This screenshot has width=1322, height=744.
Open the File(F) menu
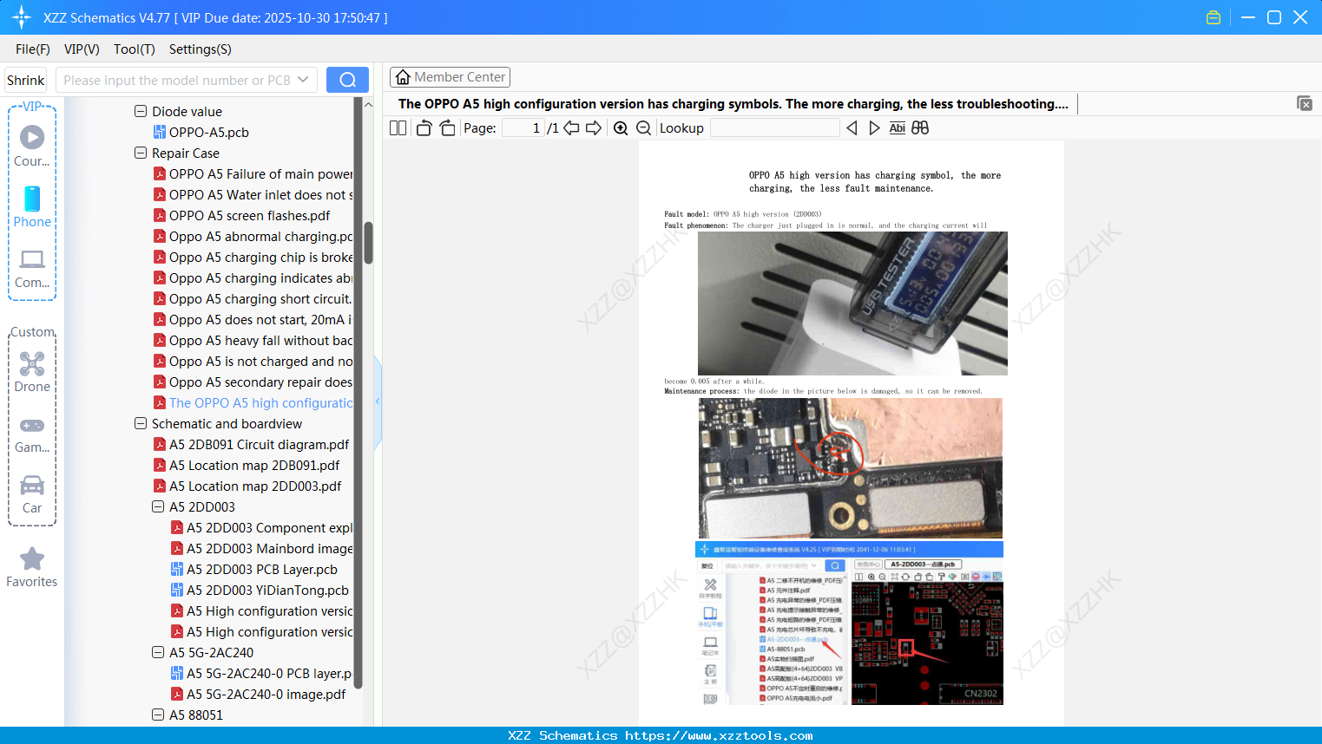pos(33,49)
